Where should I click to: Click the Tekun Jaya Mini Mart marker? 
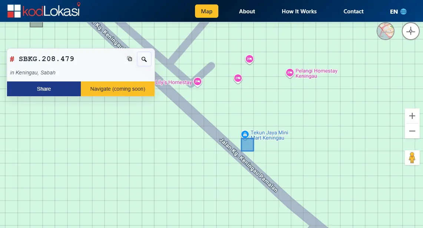click(245, 134)
